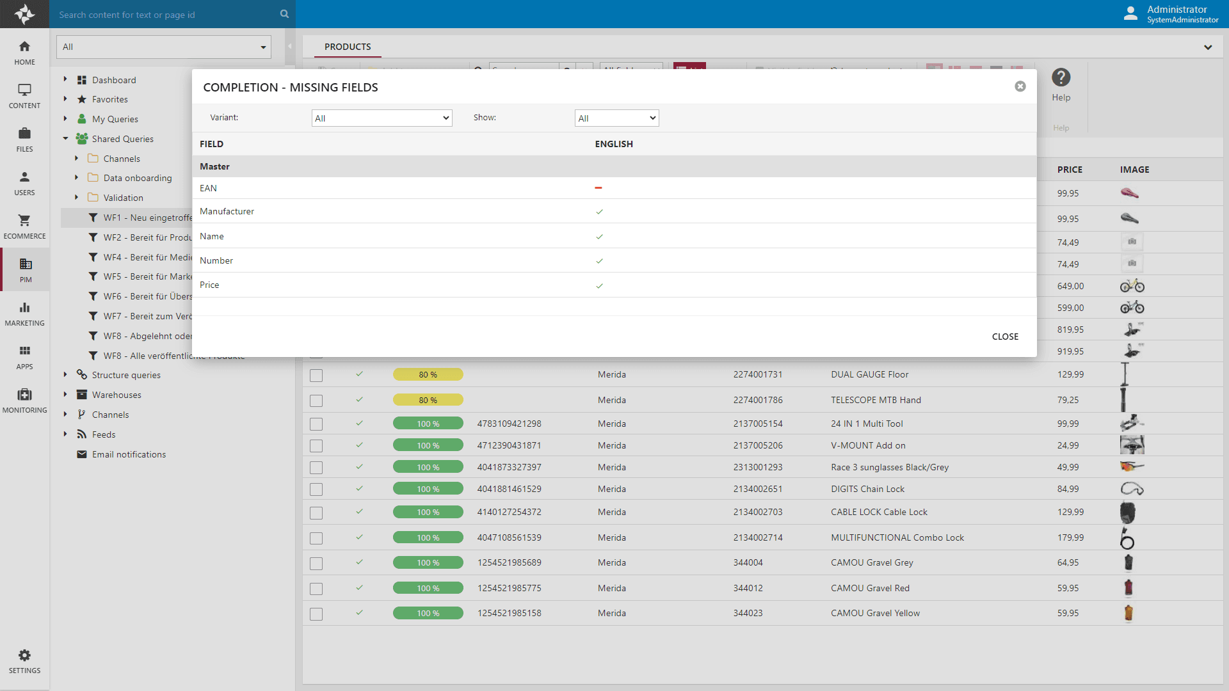Open the APPS section
The width and height of the screenshot is (1229, 691).
24,357
